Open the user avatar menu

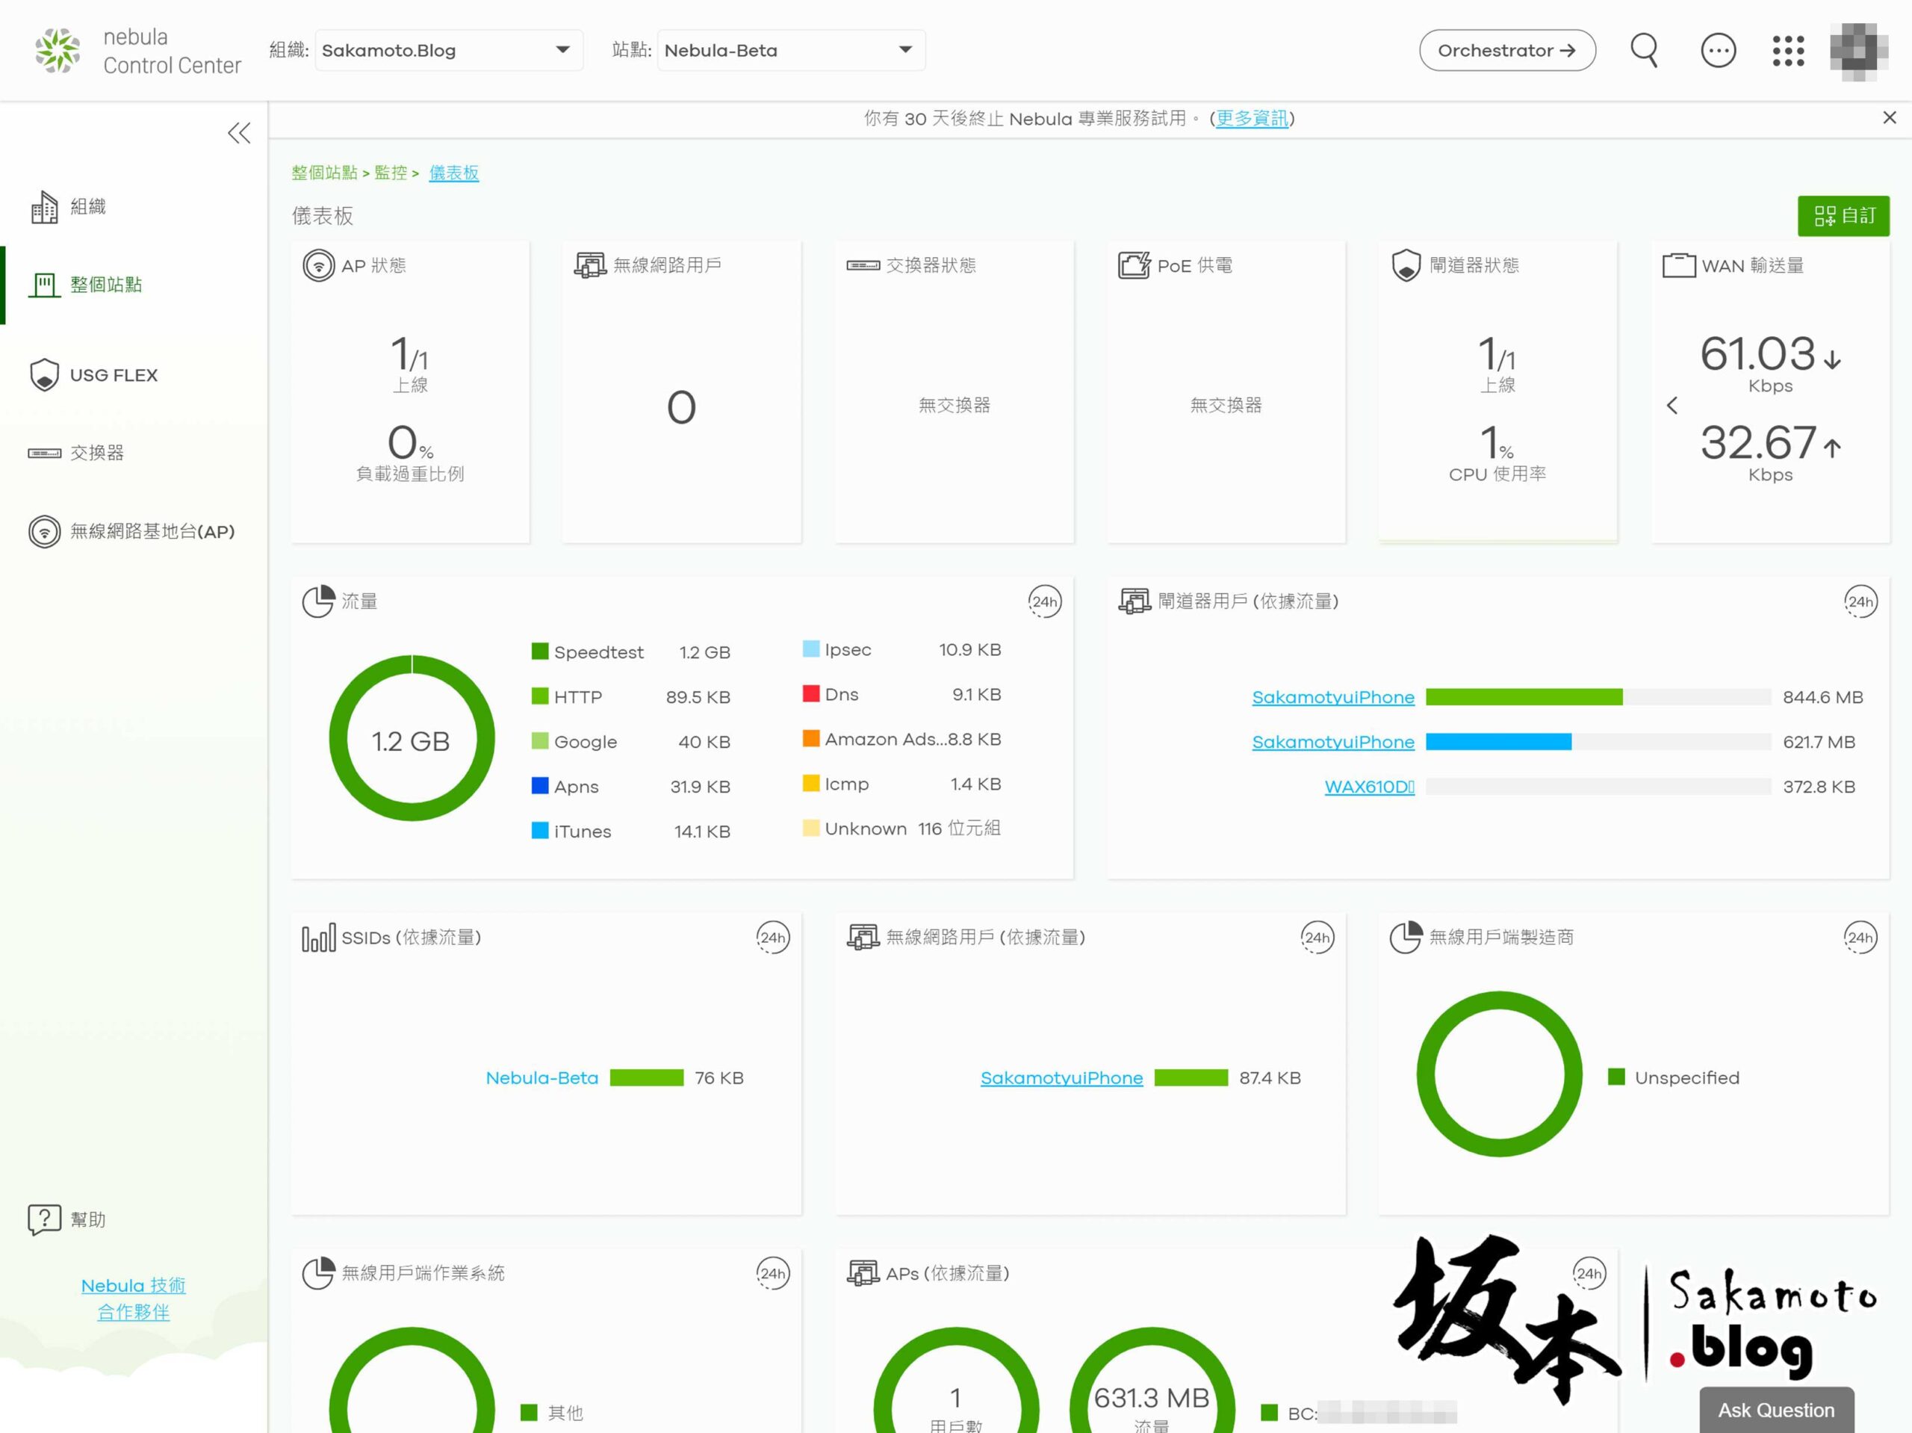point(1858,50)
